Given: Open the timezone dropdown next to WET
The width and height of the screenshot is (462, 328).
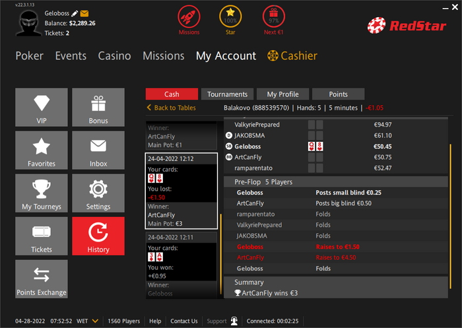Looking at the screenshot, I should click(x=95, y=321).
